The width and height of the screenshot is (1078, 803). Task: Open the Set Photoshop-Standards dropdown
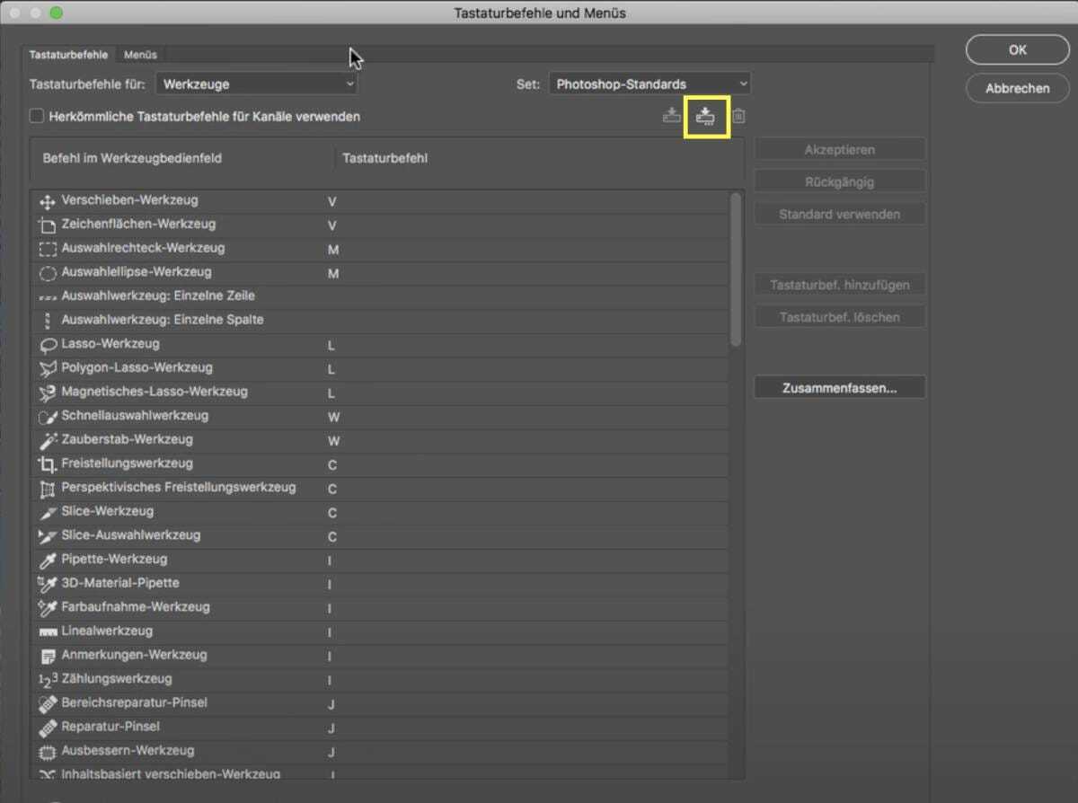tap(647, 83)
